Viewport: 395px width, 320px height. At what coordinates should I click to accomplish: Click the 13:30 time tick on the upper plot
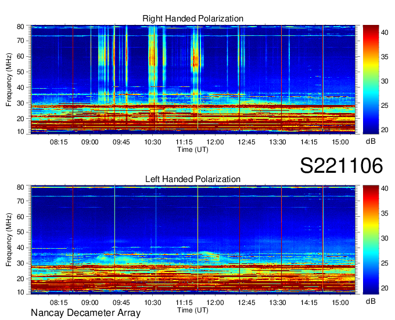tap(278, 142)
